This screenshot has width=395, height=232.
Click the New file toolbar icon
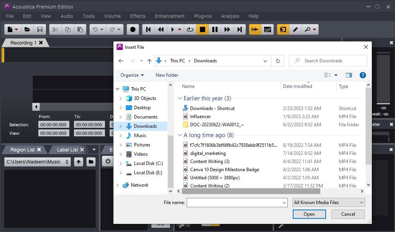click(10, 29)
